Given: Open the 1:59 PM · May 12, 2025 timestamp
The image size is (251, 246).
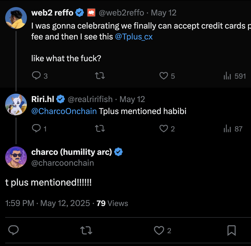Looking at the screenshot, I should (x=48, y=203).
